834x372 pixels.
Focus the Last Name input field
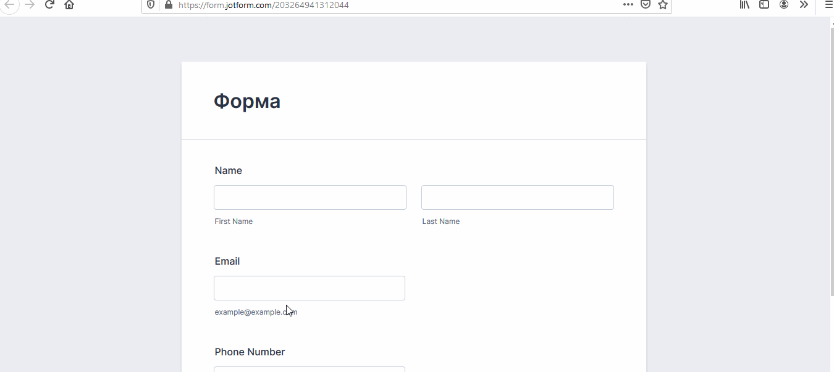(x=517, y=197)
